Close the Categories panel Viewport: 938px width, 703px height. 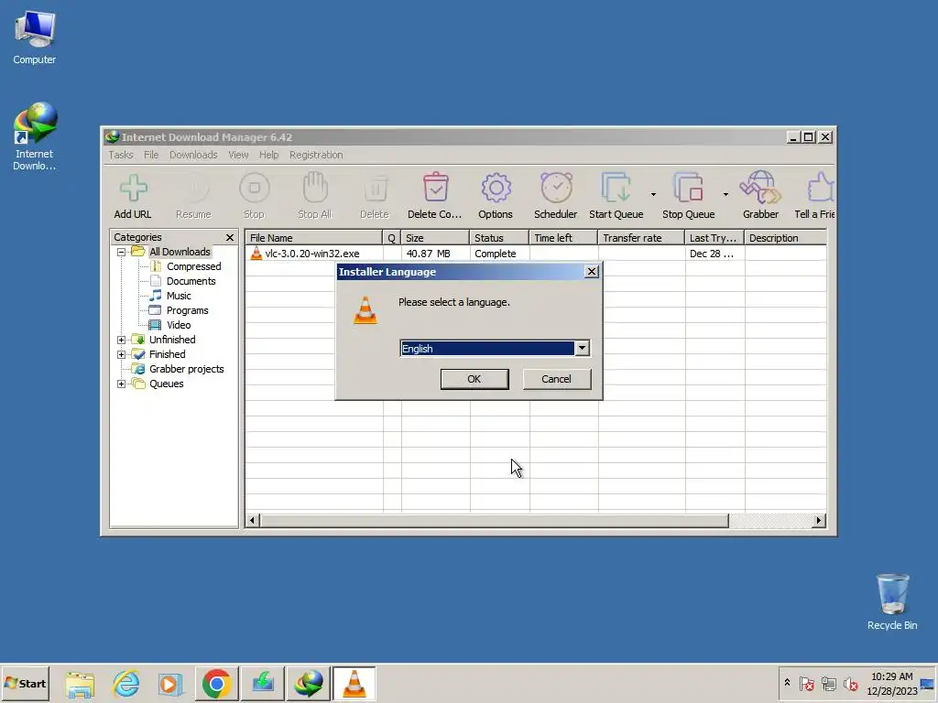coord(230,238)
